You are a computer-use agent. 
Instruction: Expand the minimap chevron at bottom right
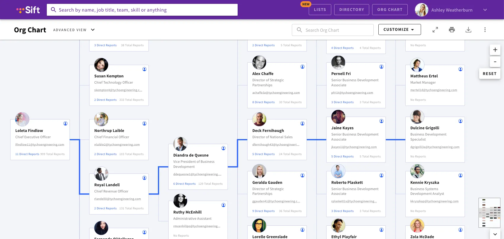point(495,234)
